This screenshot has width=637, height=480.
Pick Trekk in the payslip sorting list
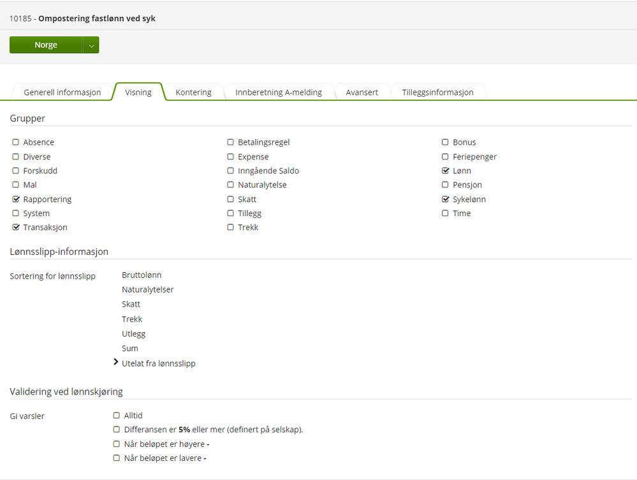coord(131,319)
